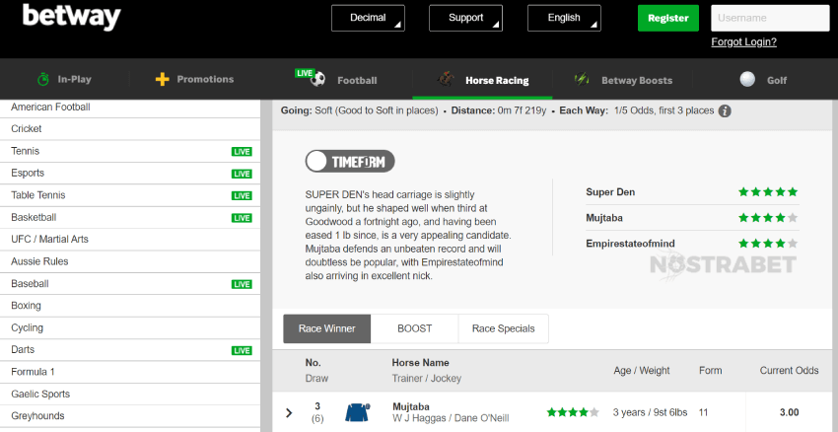The image size is (838, 432).
Task: Open Greyhounds in sidebar
Action: (x=130, y=416)
